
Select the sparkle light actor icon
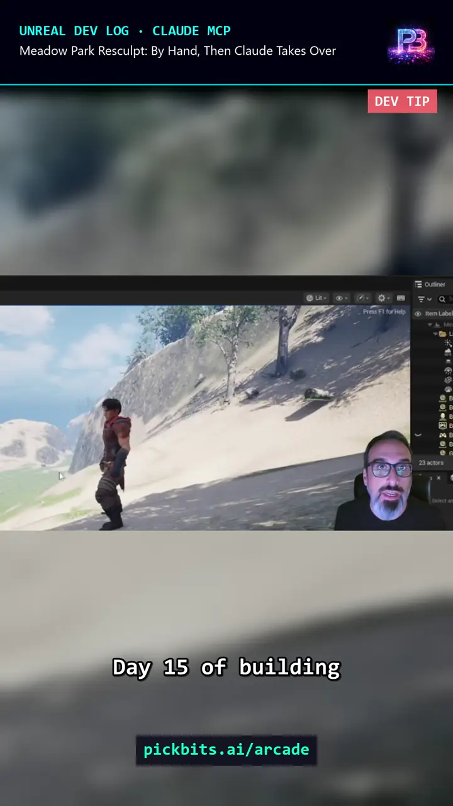[448, 343]
